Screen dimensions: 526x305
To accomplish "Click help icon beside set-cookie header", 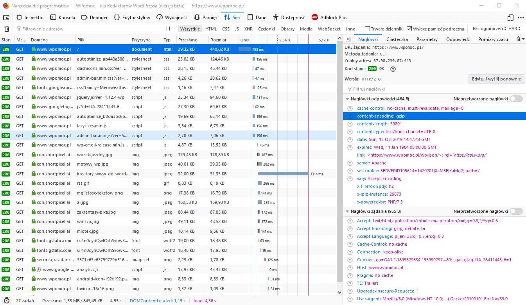I will [x=350, y=171].
